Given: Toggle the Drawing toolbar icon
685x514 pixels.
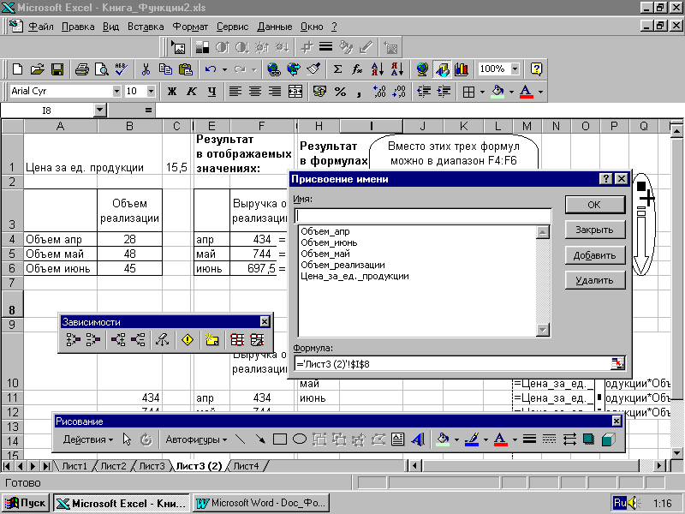Looking at the screenshot, I should pos(442,69).
